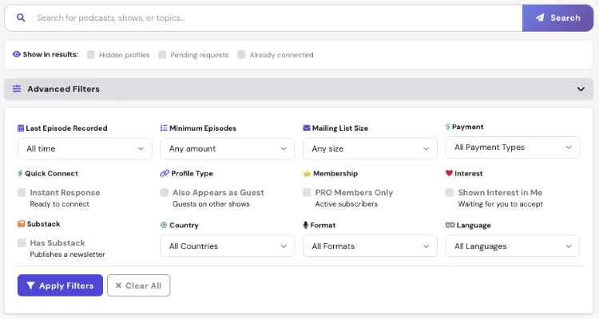This screenshot has height=319, width=599.
Task: Click the 'Publishes a newsletter' text
Action: [x=67, y=254]
